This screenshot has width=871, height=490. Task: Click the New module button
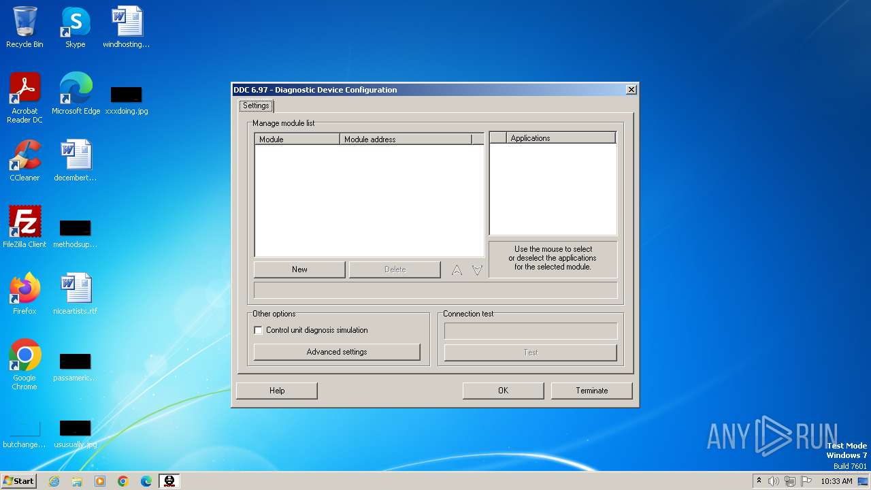pos(299,269)
